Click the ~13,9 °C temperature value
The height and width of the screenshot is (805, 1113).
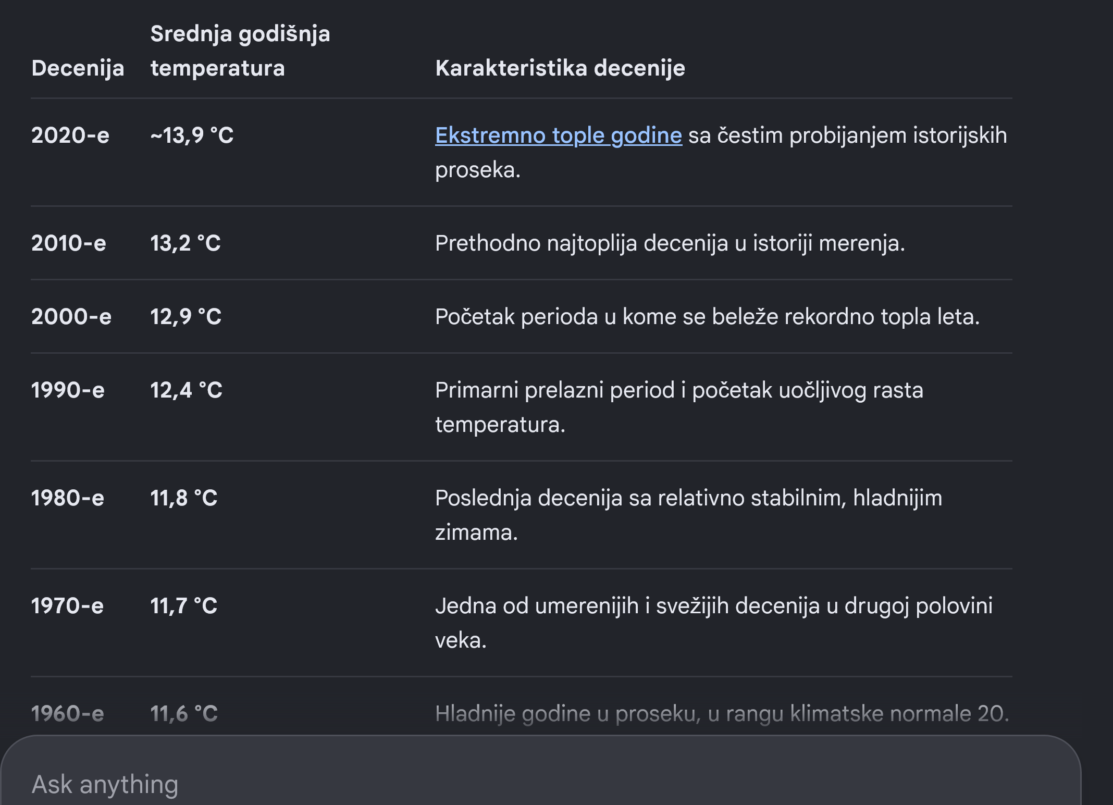192,135
